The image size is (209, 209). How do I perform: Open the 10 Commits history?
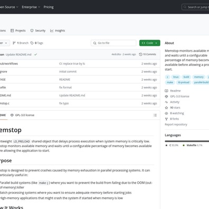(147, 54)
